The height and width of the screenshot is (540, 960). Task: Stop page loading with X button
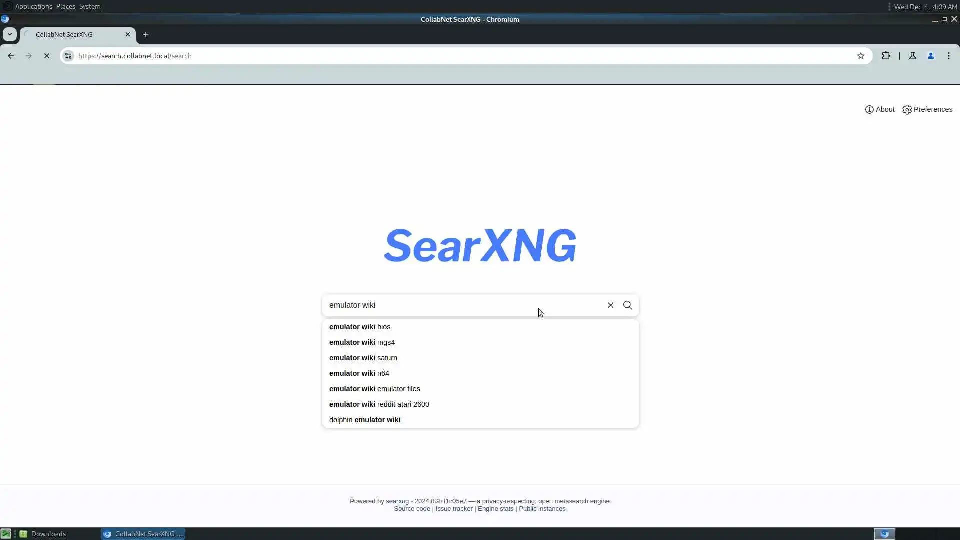47,56
